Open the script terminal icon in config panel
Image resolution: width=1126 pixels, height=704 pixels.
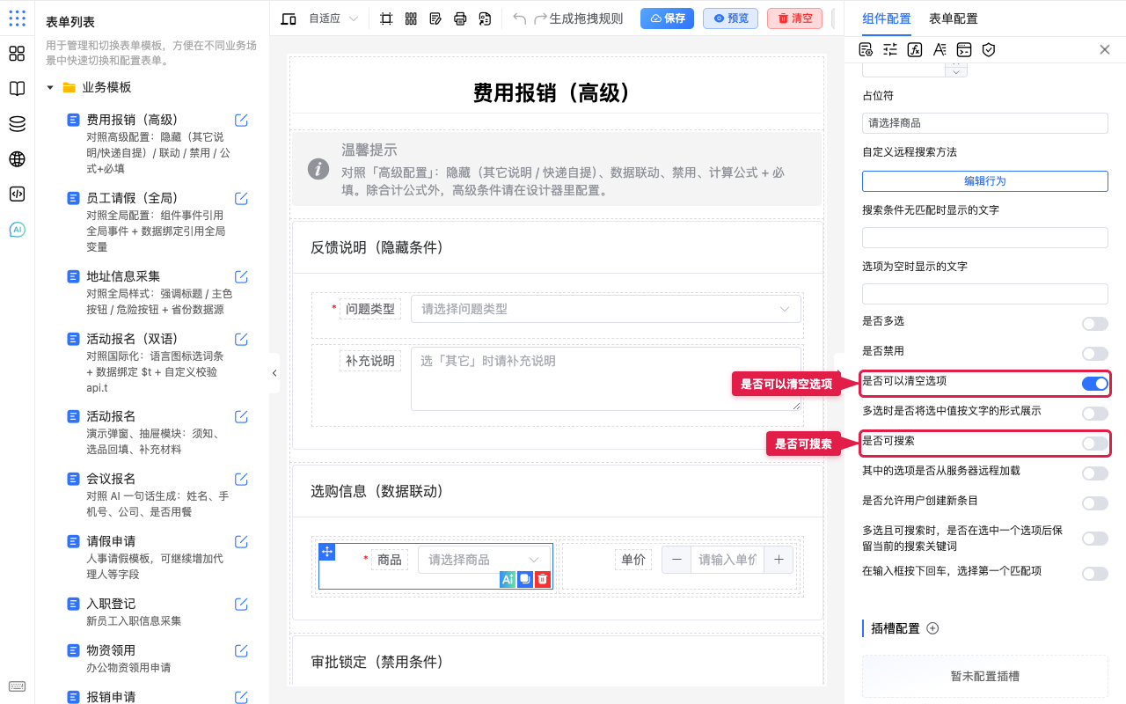tap(964, 49)
